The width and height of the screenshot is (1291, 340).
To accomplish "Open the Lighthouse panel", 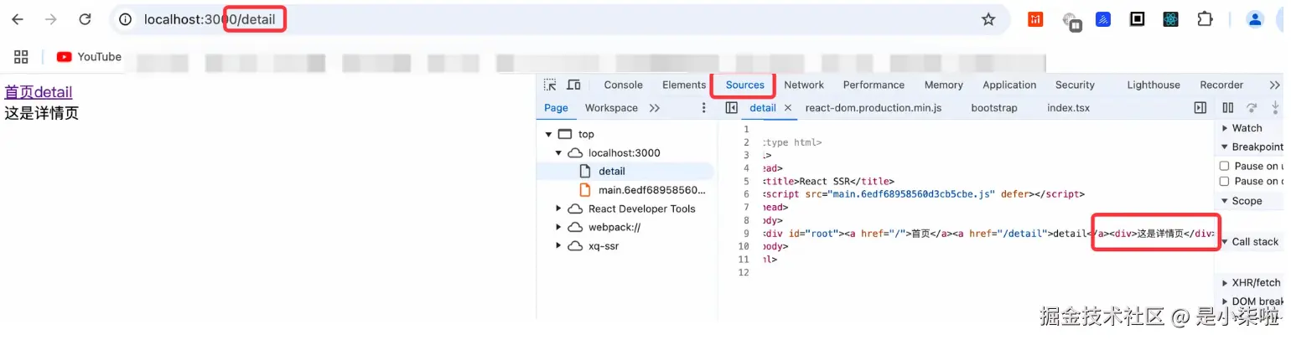I will click(1154, 85).
